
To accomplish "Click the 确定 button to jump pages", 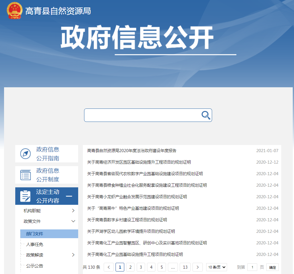I will pyautogui.click(x=273, y=267).
